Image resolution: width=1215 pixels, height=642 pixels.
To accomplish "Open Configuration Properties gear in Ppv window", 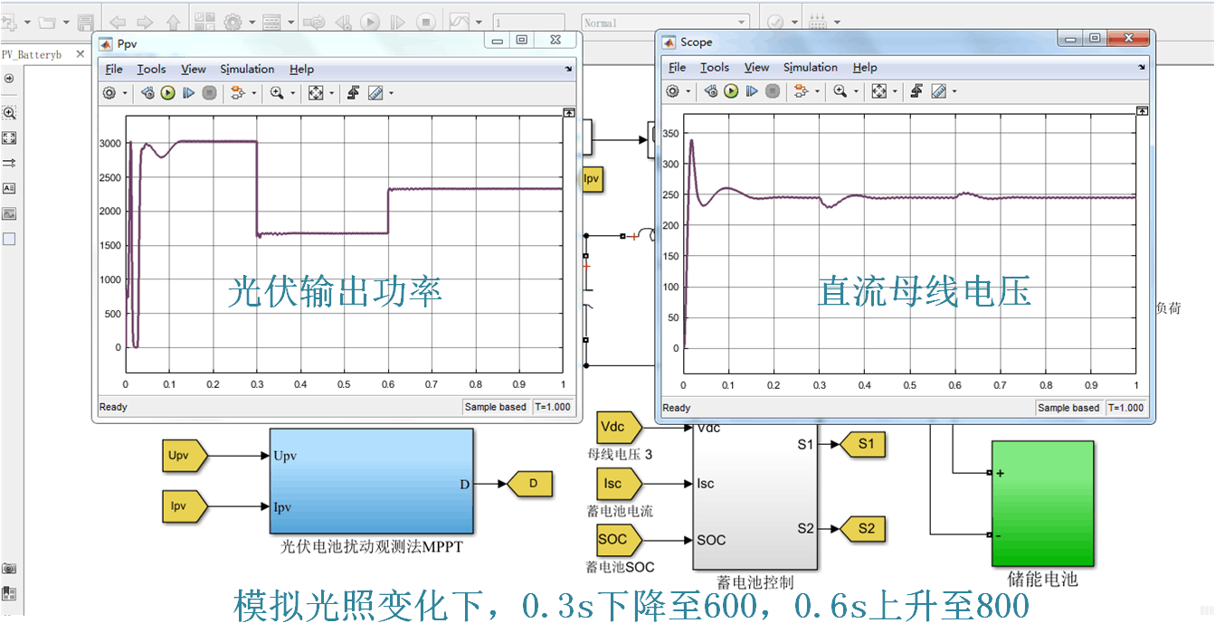I will (x=110, y=92).
